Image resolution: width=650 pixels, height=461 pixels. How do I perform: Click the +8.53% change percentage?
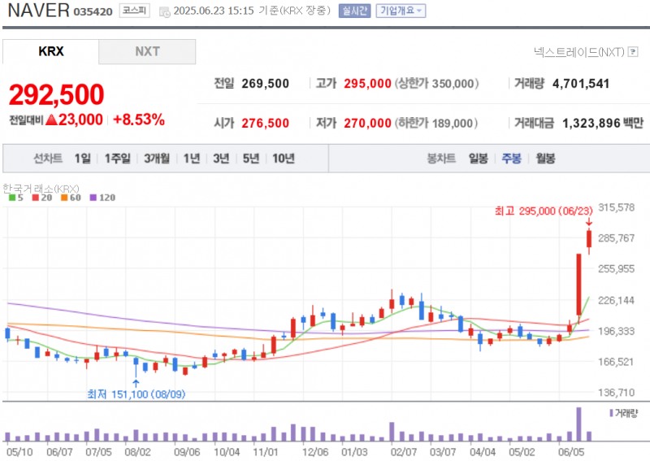(139, 120)
